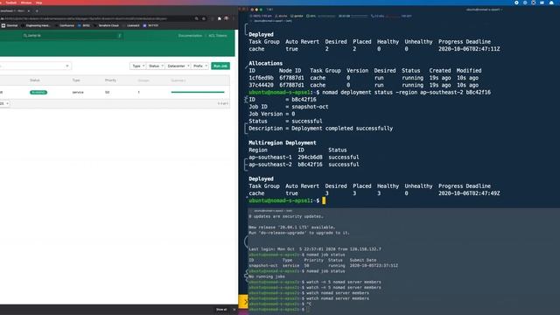This screenshot has width=560, height=315.
Task: Click the first status icon in macOS menu bar
Action: pyautogui.click(x=516, y=3)
